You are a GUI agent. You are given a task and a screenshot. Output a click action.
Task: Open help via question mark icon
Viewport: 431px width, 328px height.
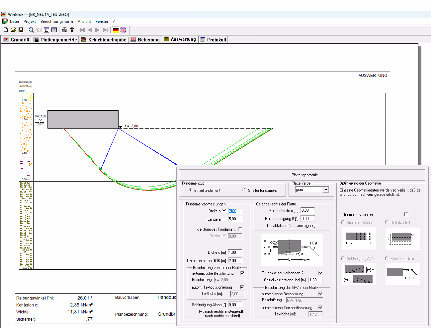tap(72, 30)
